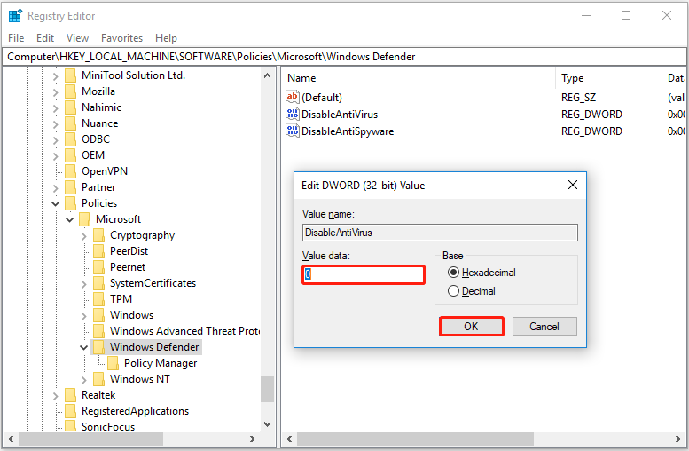This screenshot has width=689, height=451.
Task: Click the Nuance folder icon
Action: click(x=70, y=123)
